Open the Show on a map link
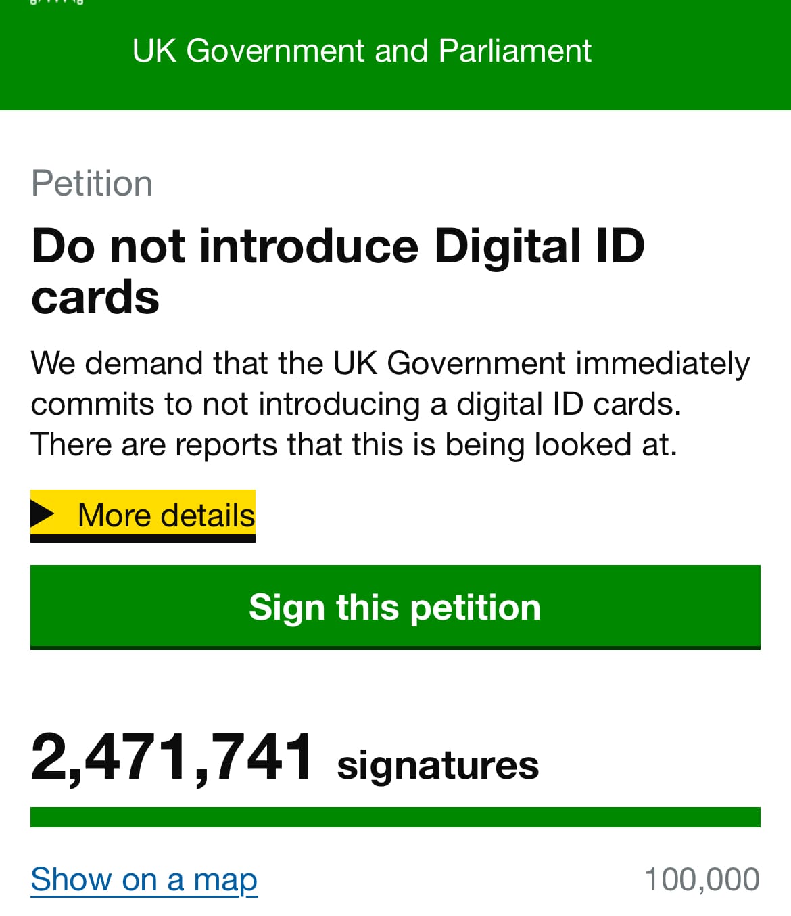The height and width of the screenshot is (916, 791). click(144, 879)
